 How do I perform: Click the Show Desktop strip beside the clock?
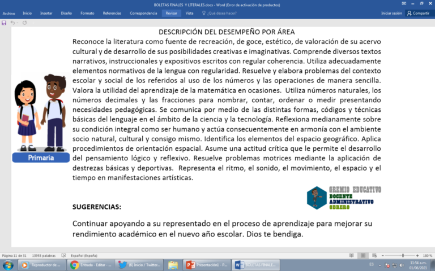click(433, 265)
